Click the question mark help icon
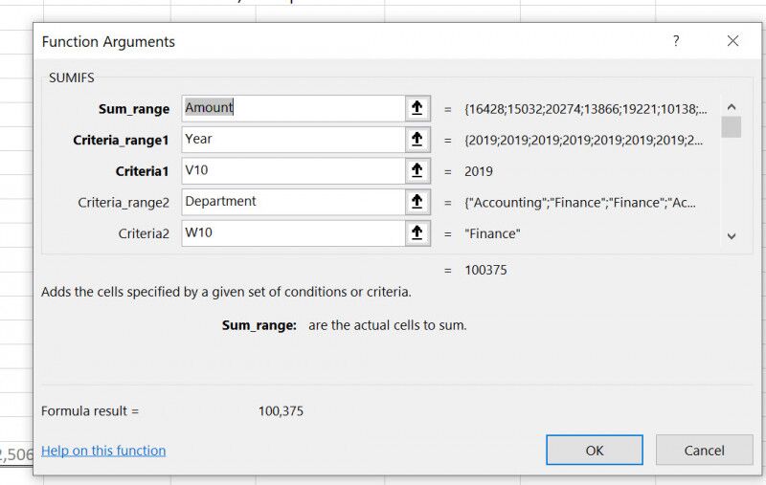Image resolution: width=766 pixels, height=485 pixels. [676, 41]
